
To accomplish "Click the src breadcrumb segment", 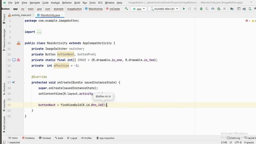I will pyautogui.click(x=23, y=9).
